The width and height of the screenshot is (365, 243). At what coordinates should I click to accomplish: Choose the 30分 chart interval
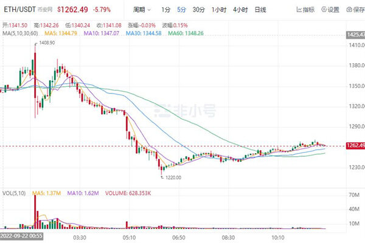[198, 10]
